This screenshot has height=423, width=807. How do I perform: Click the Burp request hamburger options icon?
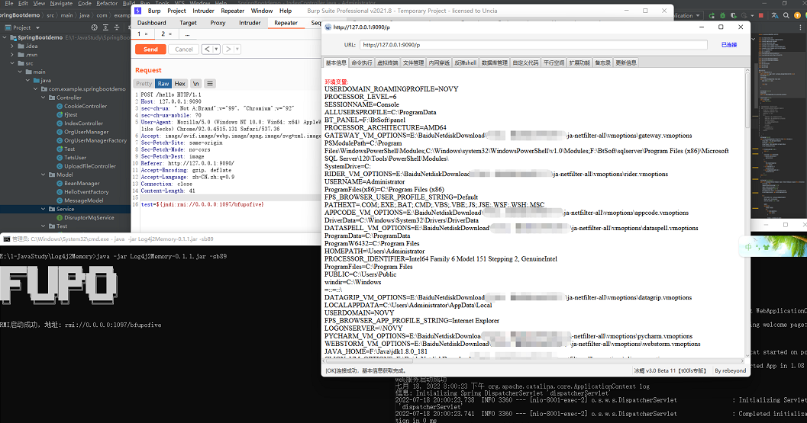click(209, 84)
